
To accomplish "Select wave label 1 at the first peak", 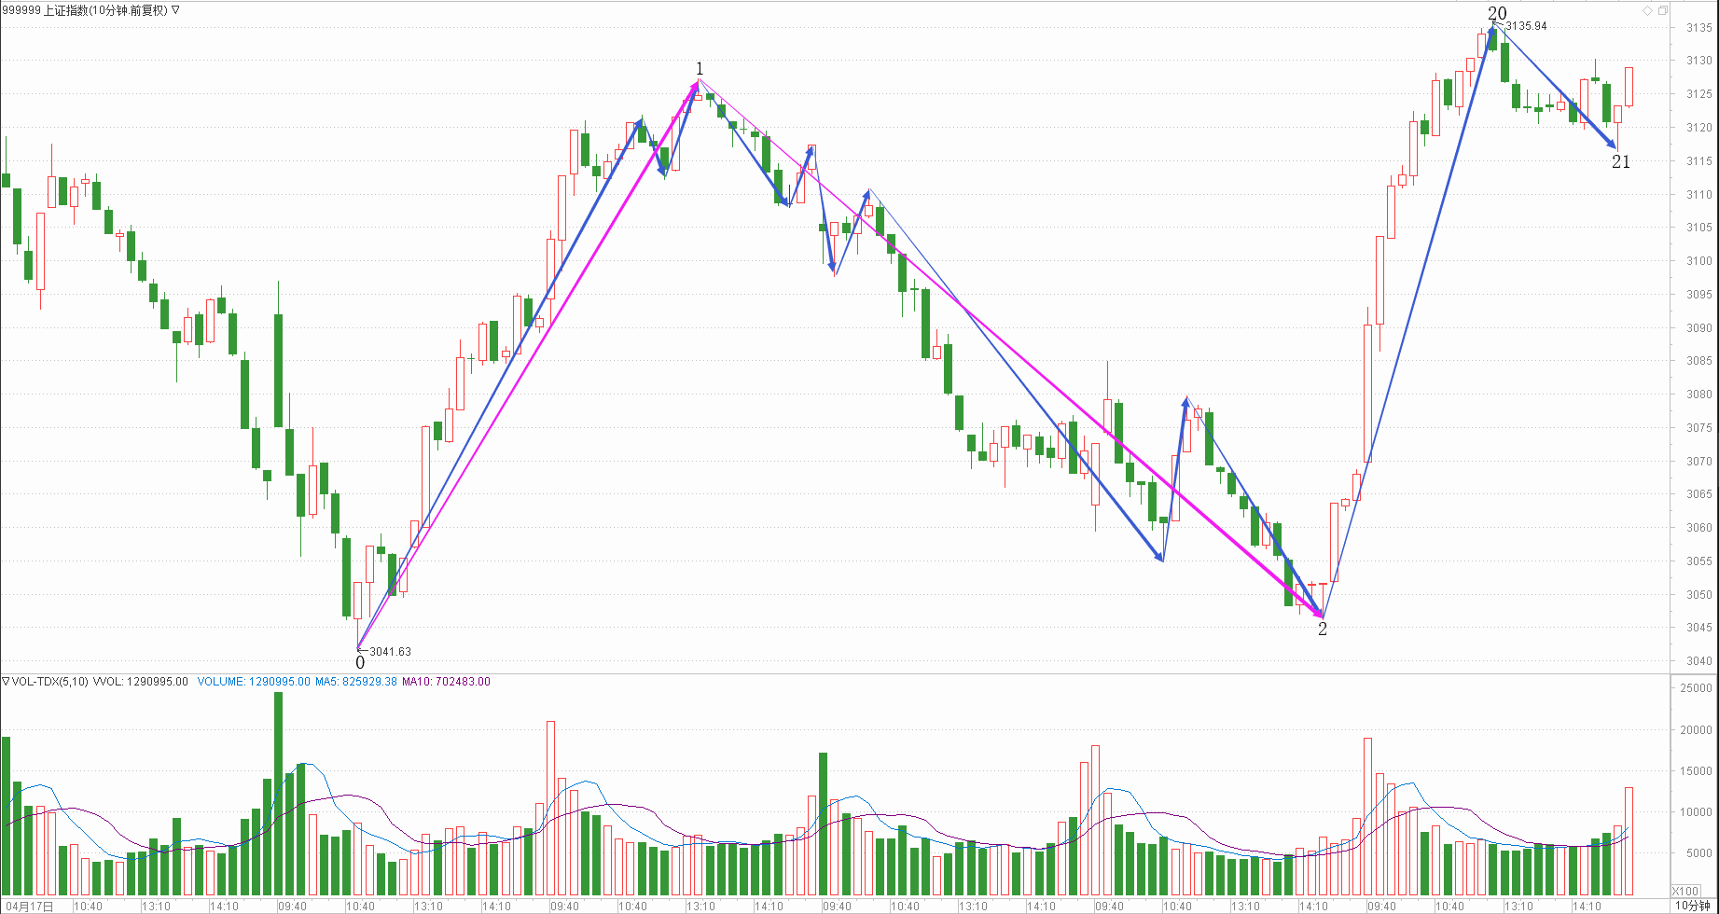I will point(700,69).
